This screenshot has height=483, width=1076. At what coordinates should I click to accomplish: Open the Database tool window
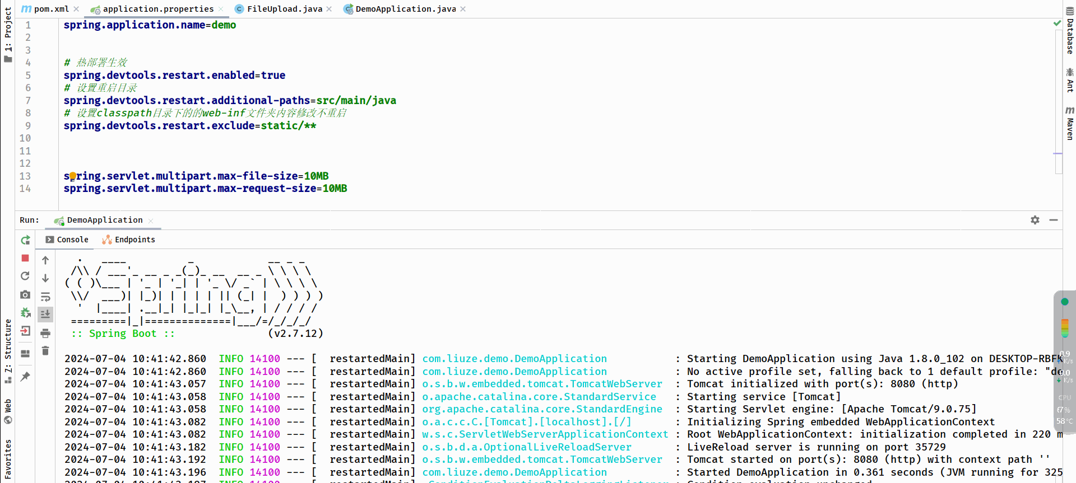[1070, 31]
